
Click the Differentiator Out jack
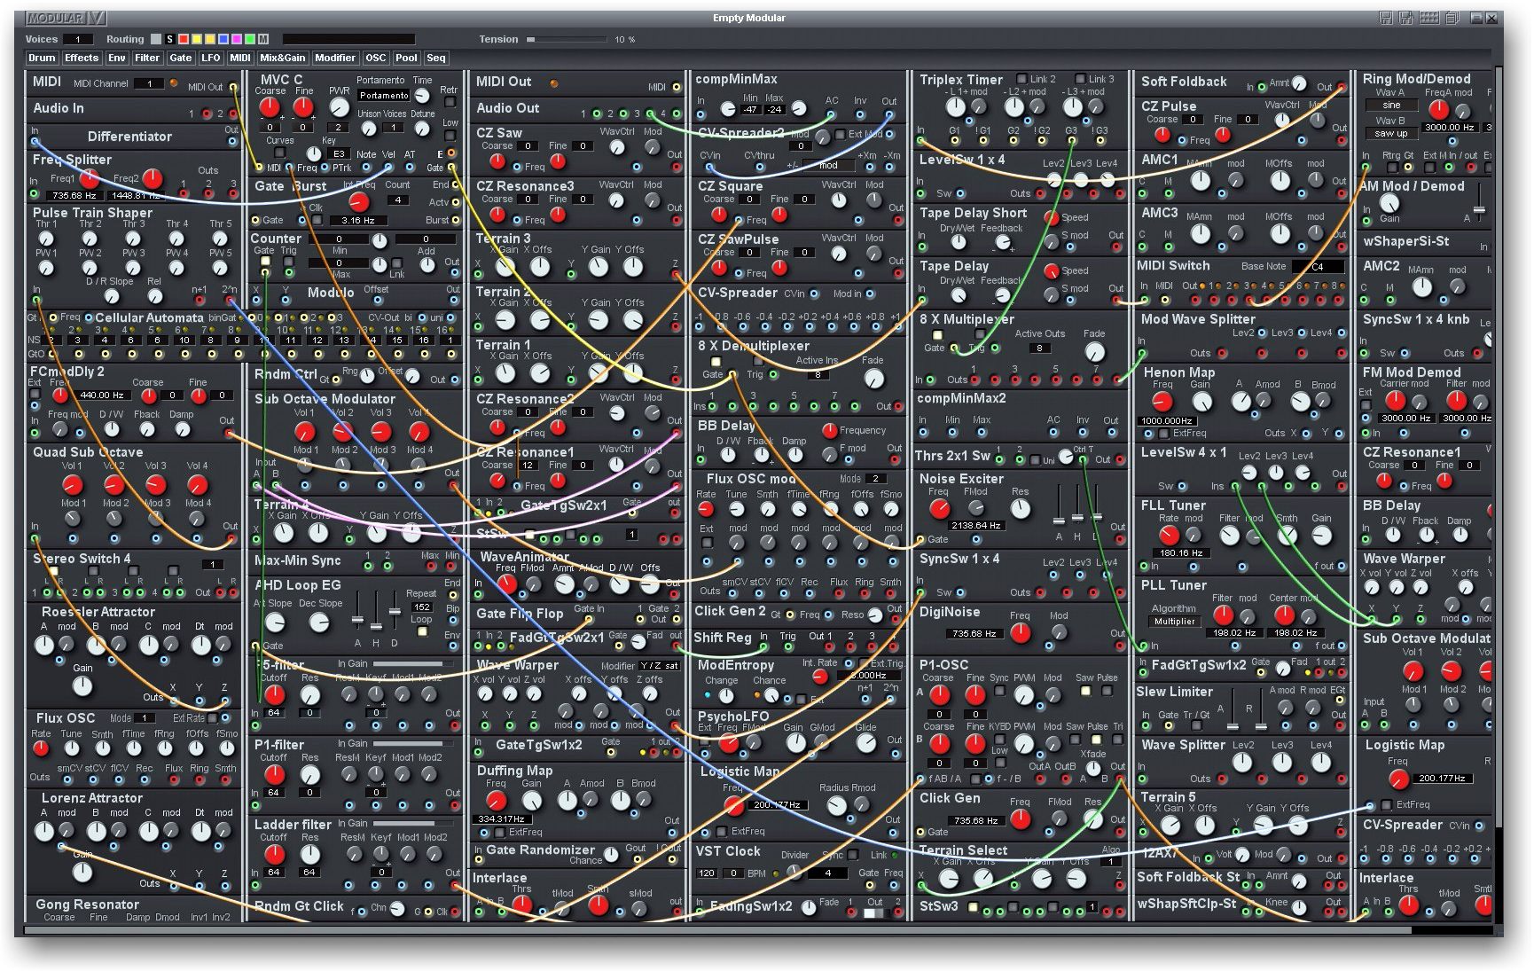point(233,140)
